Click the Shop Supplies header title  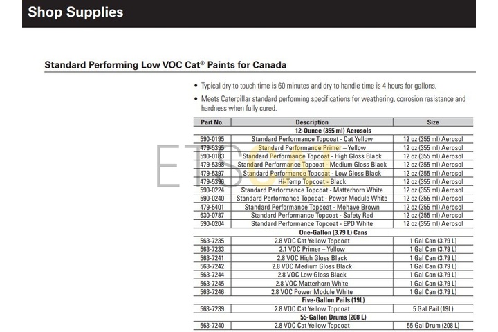76,12
